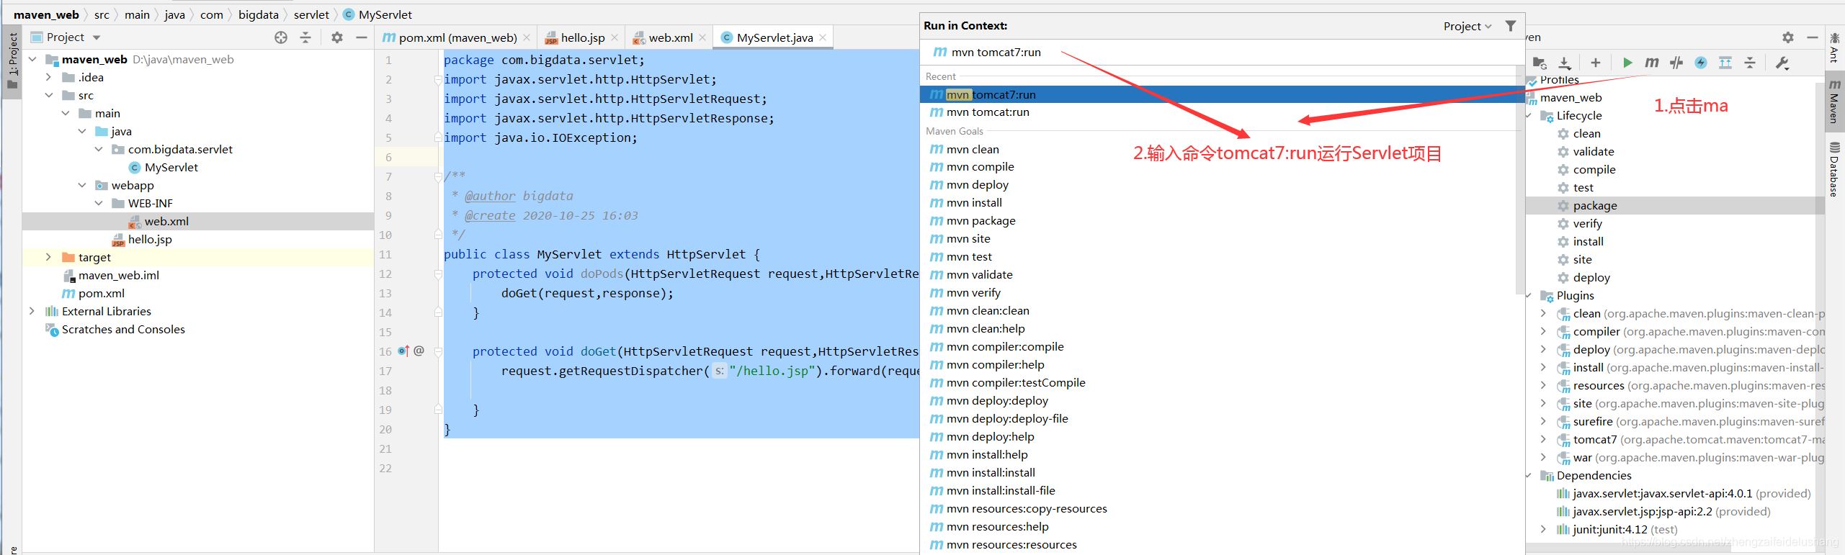Select javax.servlet-api:4.0.1 dependency
The image size is (1845, 555).
[x=1684, y=493]
